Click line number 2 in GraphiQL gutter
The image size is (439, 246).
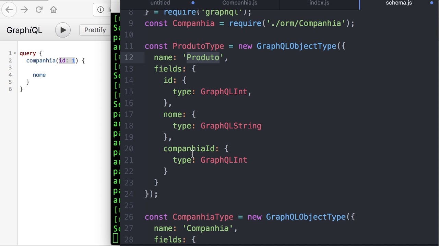coord(10,60)
